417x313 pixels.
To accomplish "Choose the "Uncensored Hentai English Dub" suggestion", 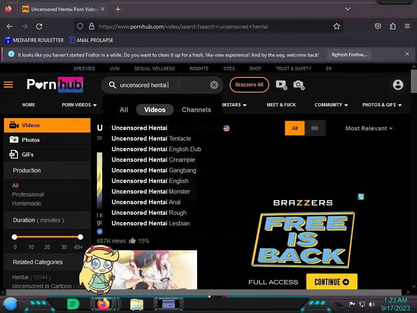I will point(156,149).
